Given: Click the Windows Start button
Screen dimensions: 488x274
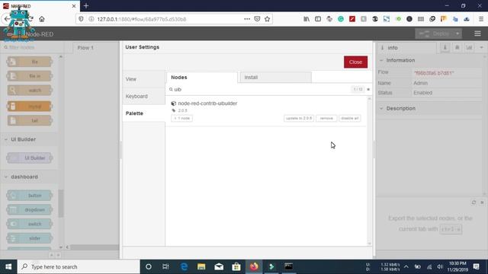Looking at the screenshot, I should point(8,266).
